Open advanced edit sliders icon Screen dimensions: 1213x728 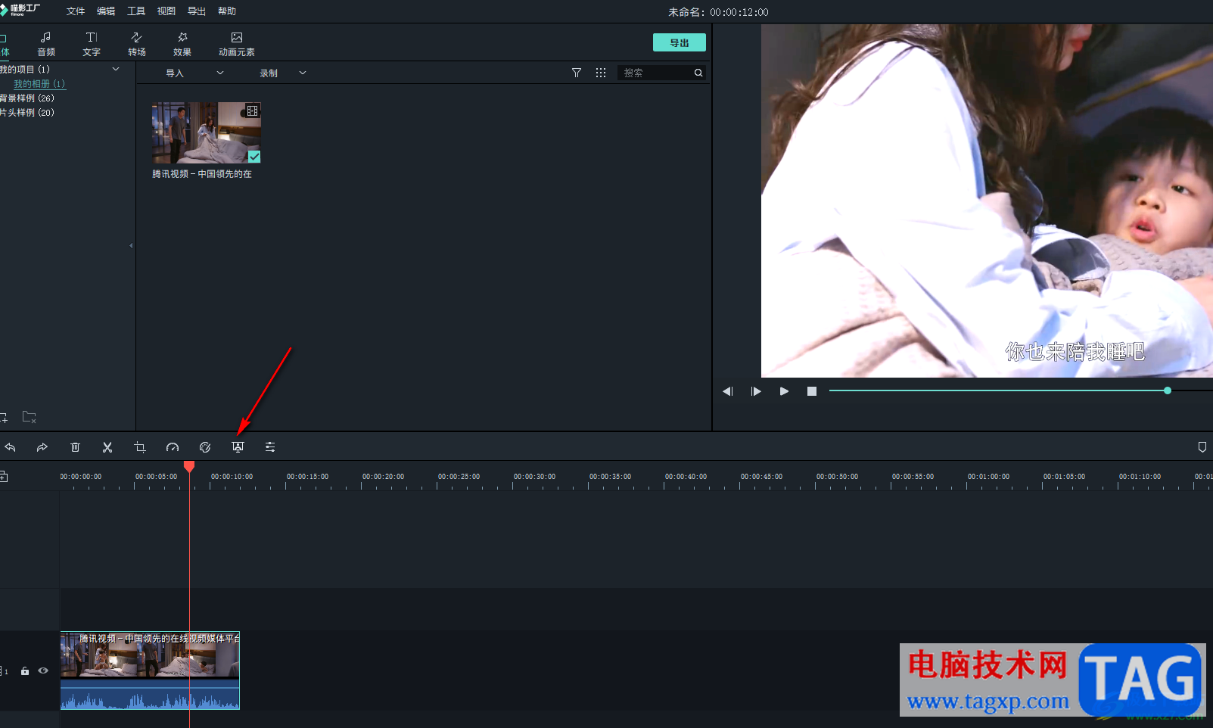coord(270,447)
